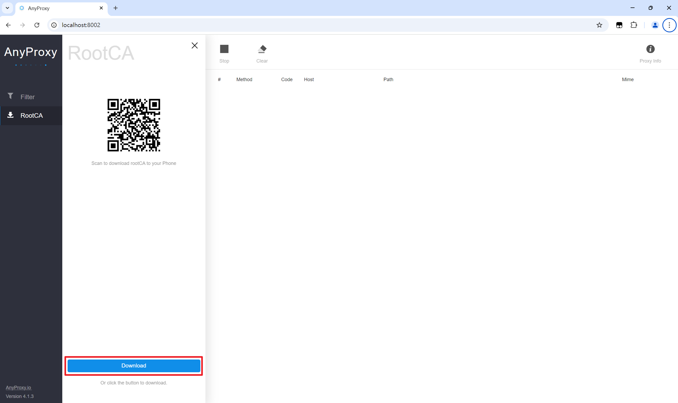Click 'Scan to download rootCA' caption
Screen dimensions: 678x403
[134, 163]
